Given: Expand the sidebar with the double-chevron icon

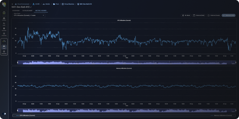Looking at the screenshot, I should (12, 4).
